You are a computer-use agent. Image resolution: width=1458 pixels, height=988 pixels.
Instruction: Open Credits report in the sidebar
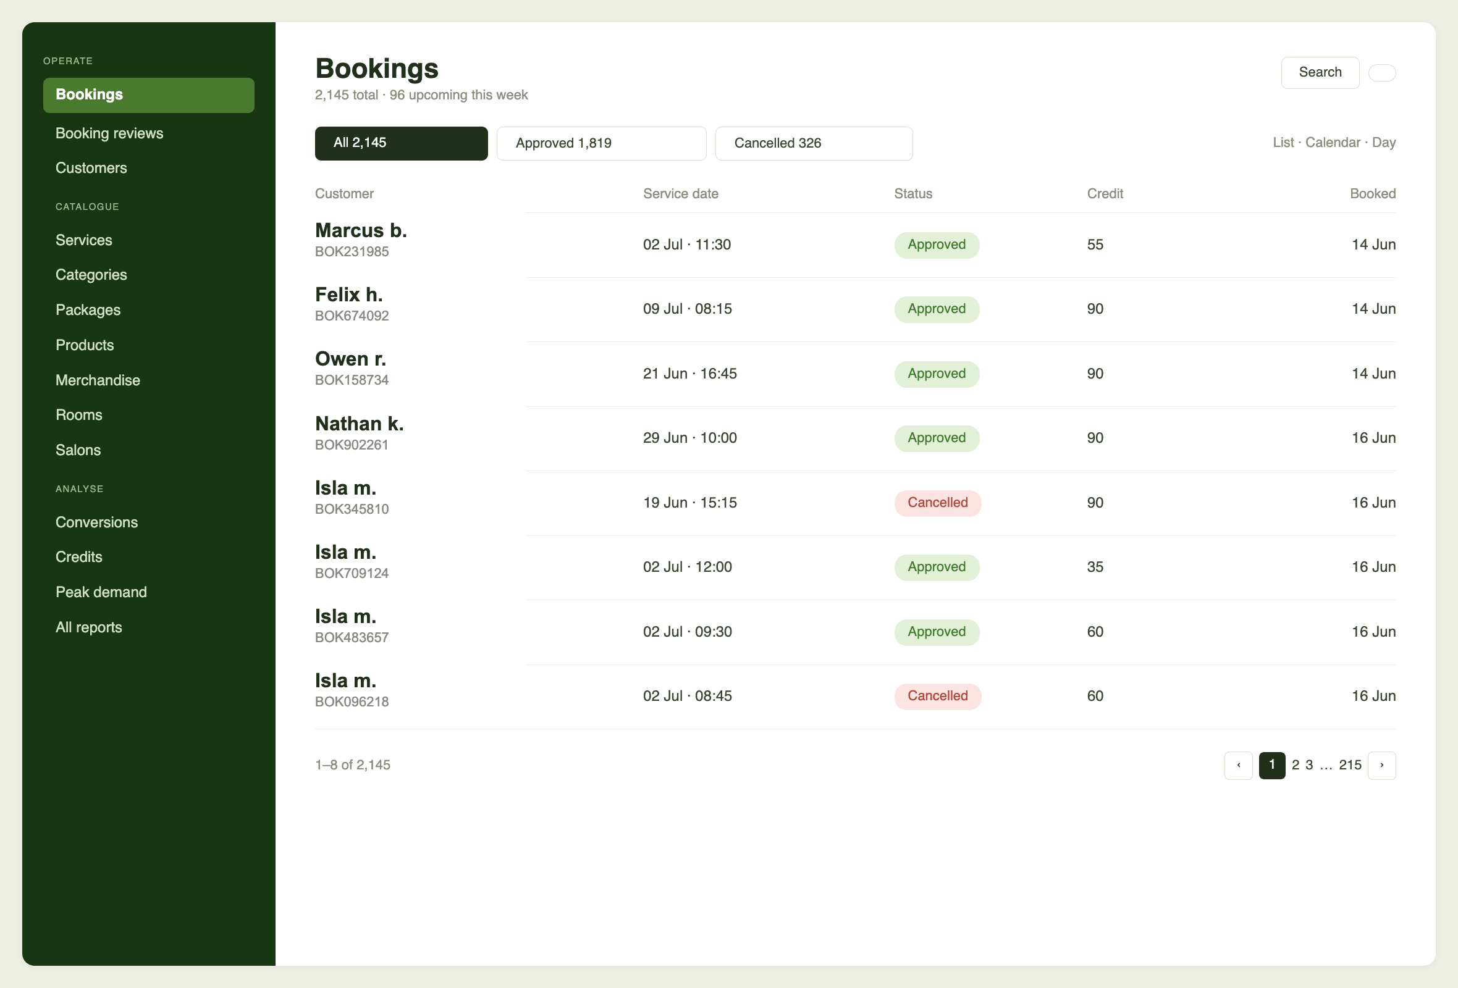pos(78,557)
